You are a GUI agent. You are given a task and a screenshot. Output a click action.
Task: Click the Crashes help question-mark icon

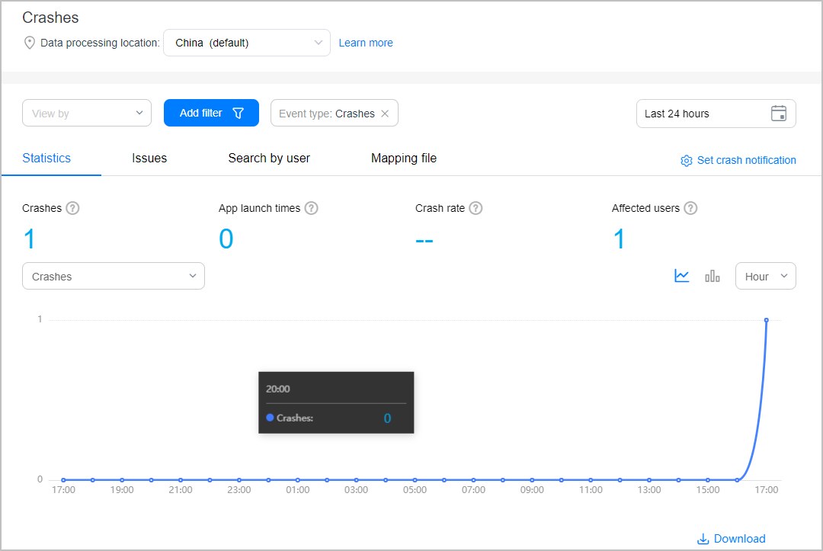[72, 208]
